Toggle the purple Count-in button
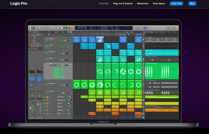Screen dimensions: 209x134 pos(145,28)
